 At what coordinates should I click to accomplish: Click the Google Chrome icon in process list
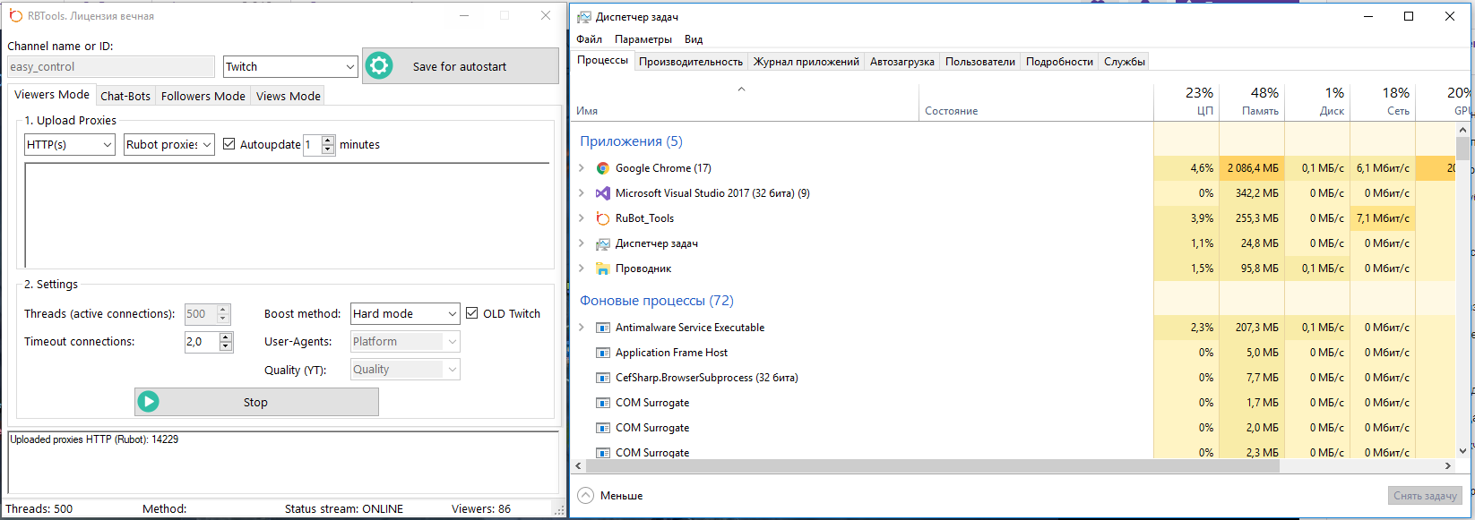tap(603, 168)
